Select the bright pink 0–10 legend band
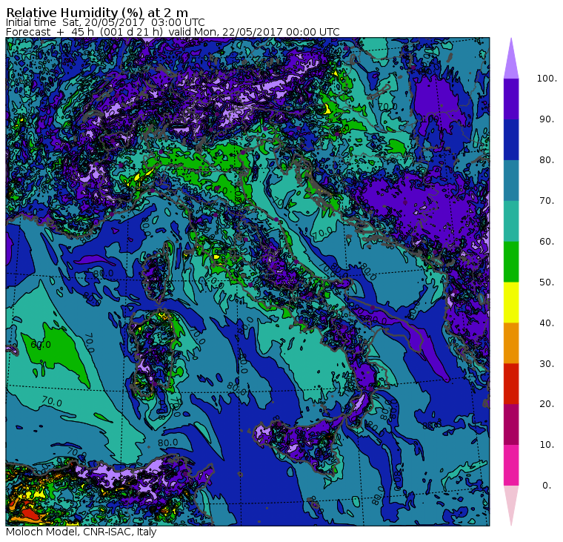Screen dimensions: 563x542 click(511, 466)
